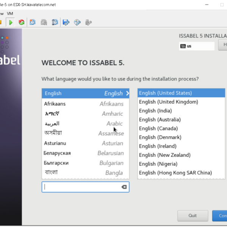Click the chevron arrow on the English row
227x227 pixels.
tap(127, 93)
